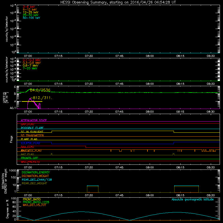The width and height of the screenshot is (223, 223).
Task: Click the -812./311. position annotation
Action: coord(41,98)
